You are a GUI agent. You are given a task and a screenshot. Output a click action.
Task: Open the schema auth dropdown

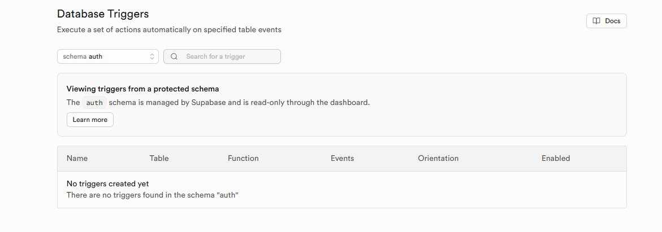pyautogui.click(x=107, y=56)
